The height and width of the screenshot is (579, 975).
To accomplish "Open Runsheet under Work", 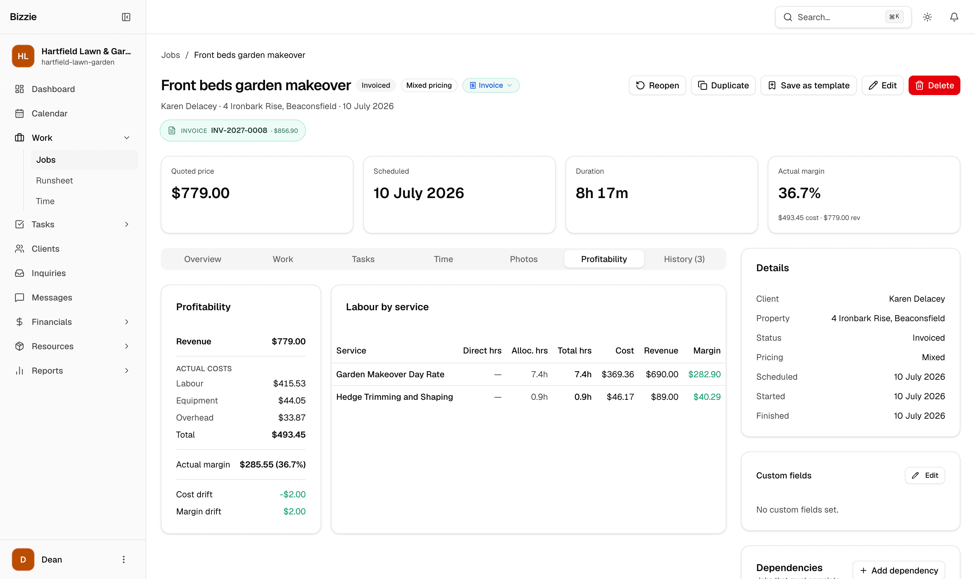I will [x=85, y=181].
